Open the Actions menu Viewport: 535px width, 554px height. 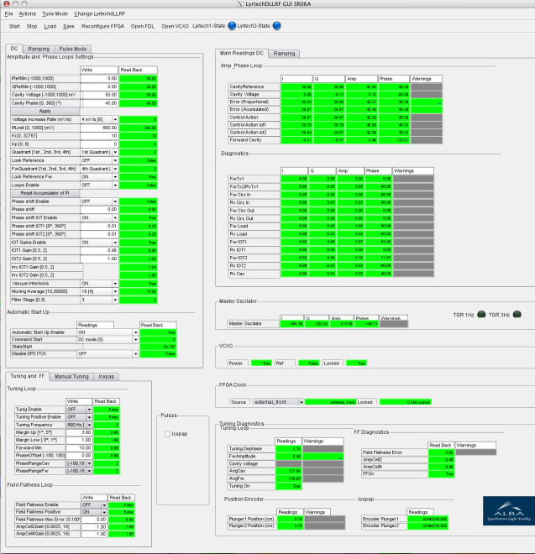(x=27, y=13)
